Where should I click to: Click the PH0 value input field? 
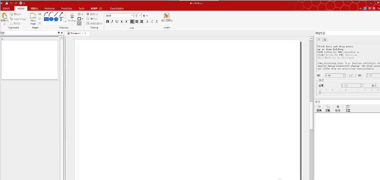pyautogui.click(x=335, y=76)
